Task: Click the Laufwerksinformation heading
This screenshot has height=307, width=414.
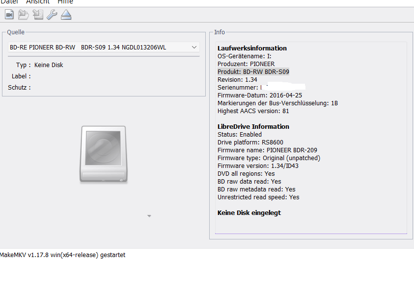Action: point(252,48)
